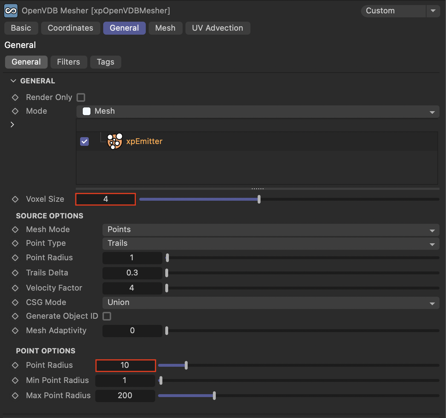The width and height of the screenshot is (446, 418).
Task: Click keyframe diamond next to Voxel Size
Action: 15,199
